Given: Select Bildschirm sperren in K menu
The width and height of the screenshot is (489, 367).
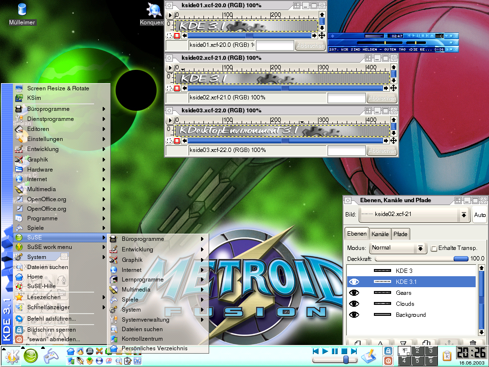Looking at the screenshot, I should [59, 330].
